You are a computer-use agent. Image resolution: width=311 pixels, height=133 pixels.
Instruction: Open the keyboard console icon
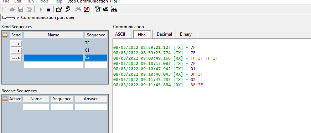pos(114,9)
